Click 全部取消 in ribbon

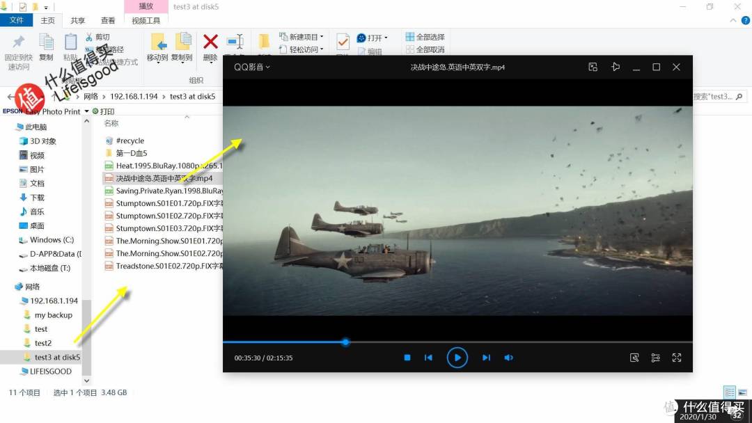425,49
